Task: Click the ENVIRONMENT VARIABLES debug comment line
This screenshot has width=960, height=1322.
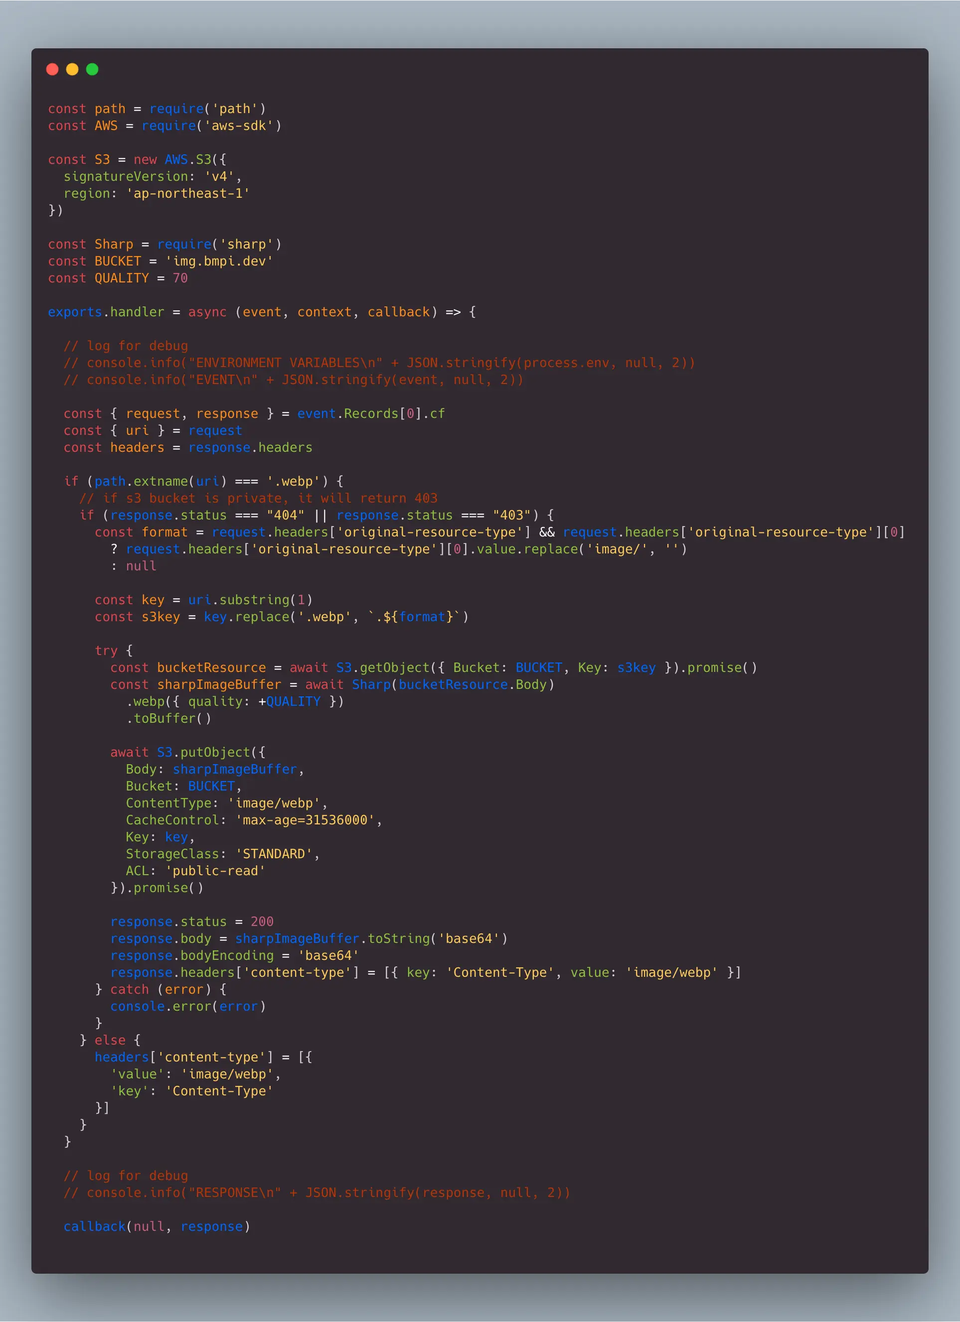Action: click(x=379, y=363)
